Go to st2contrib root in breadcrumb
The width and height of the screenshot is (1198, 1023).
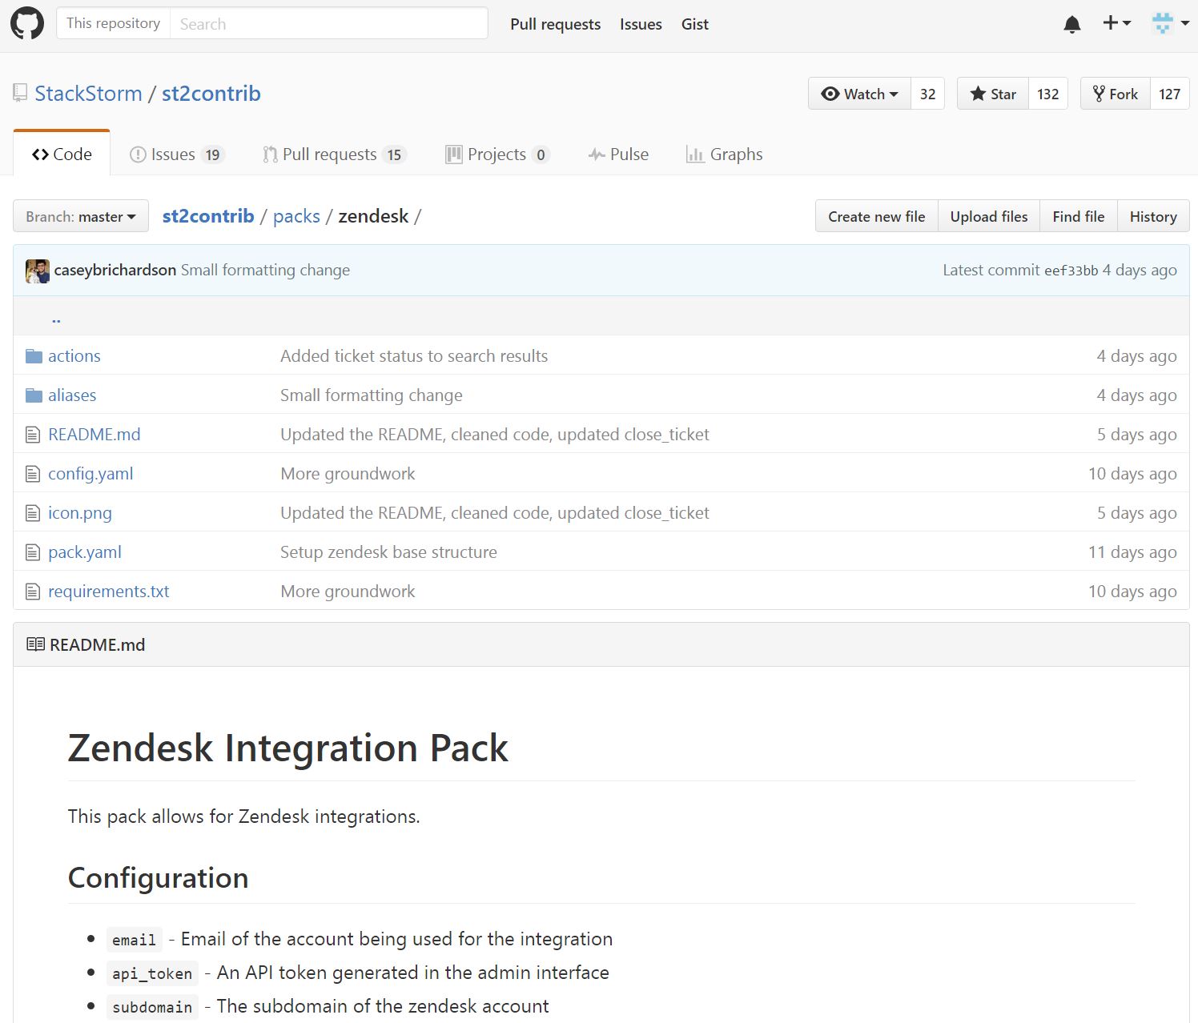point(208,216)
